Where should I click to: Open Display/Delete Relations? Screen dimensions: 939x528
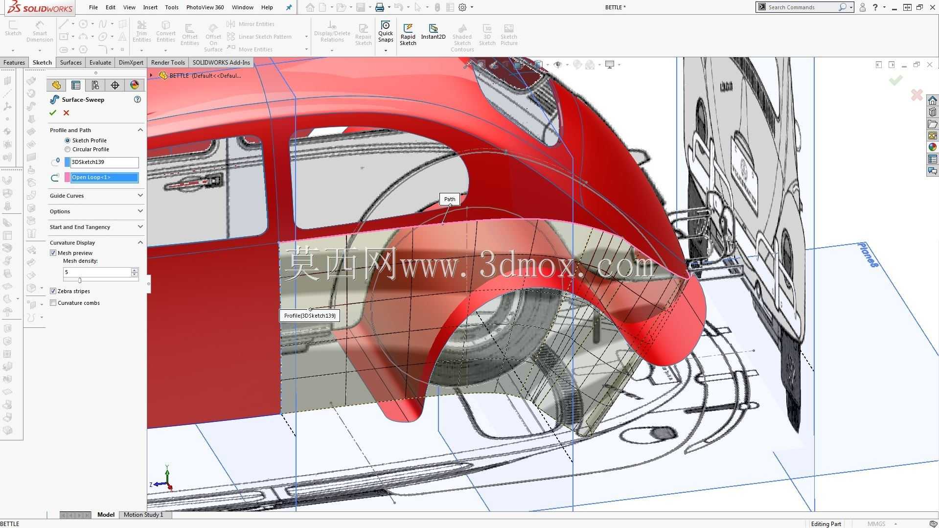pos(332,31)
